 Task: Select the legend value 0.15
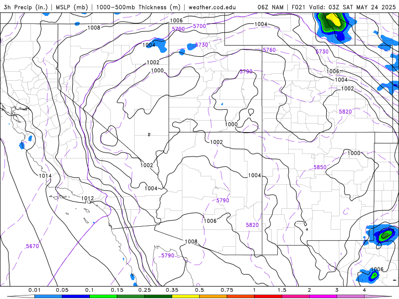117,290
